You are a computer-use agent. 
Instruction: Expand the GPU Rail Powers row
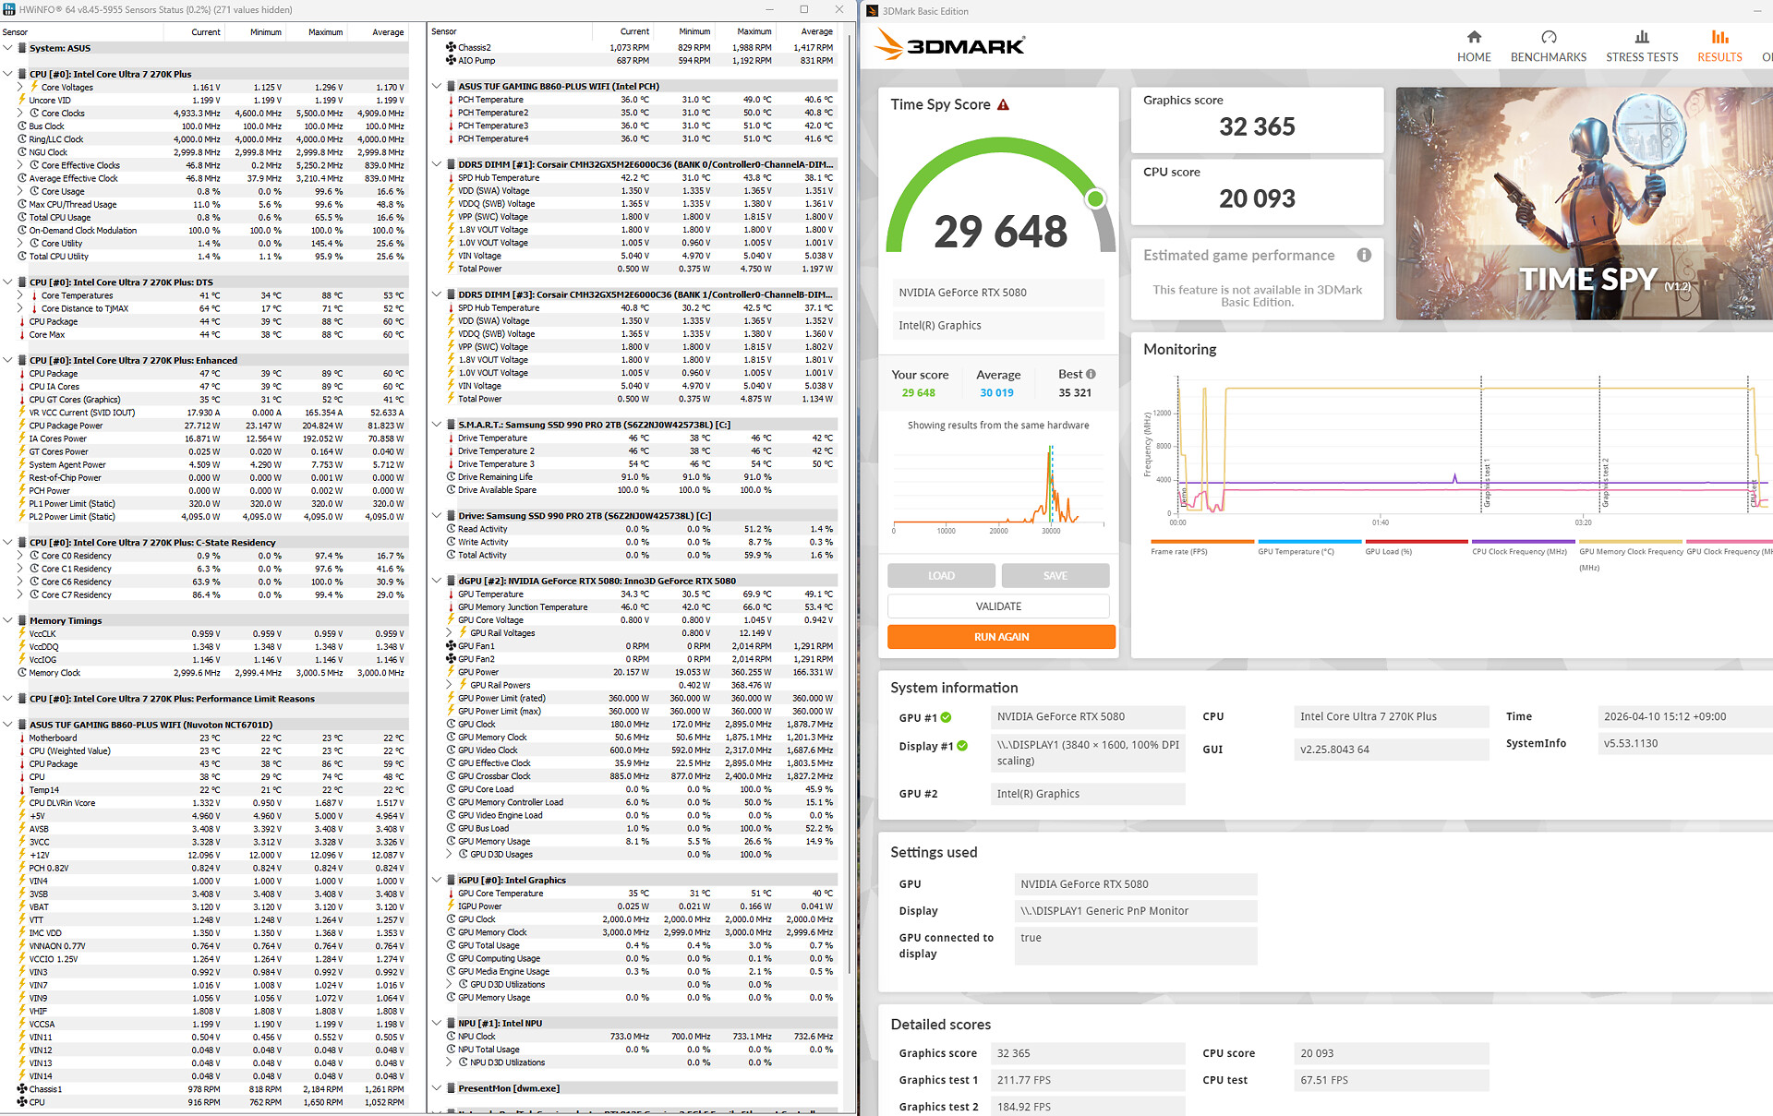click(x=450, y=685)
